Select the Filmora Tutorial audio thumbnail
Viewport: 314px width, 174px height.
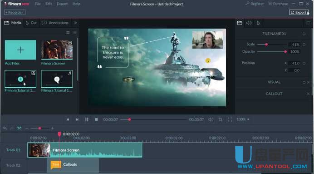pos(57,79)
